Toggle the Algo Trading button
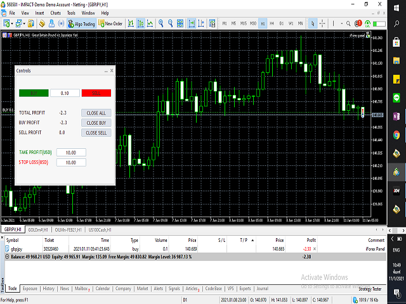406x304 pixels. [x=83, y=23]
